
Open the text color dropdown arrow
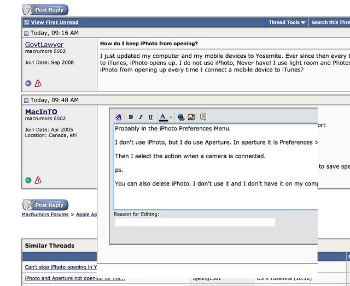(x=171, y=117)
